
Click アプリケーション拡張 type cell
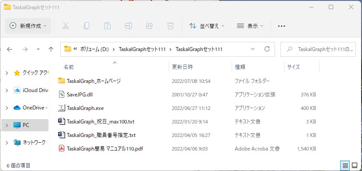coord(255,95)
